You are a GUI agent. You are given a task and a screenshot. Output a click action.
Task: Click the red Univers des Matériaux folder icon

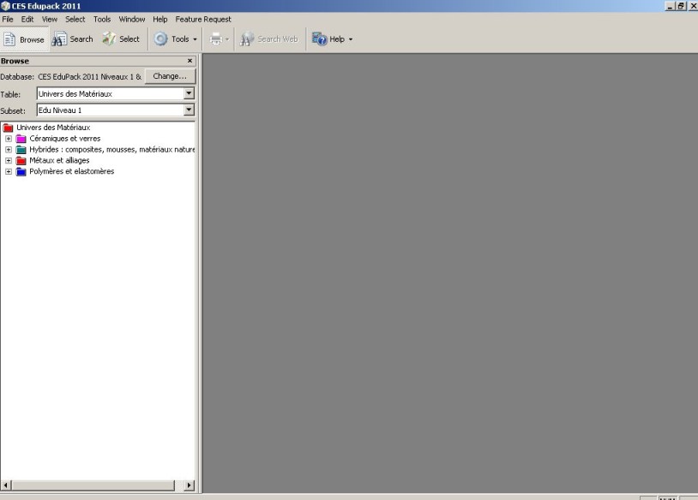pyautogui.click(x=8, y=128)
